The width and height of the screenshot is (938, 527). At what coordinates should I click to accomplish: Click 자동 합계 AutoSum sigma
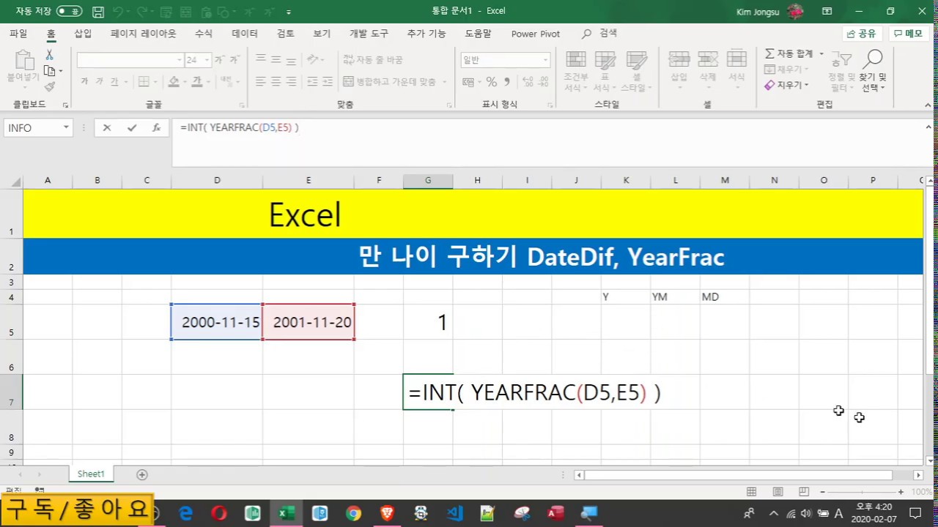coord(790,54)
